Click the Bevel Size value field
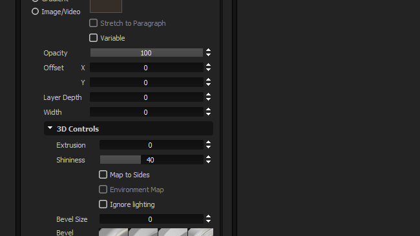 coord(151,219)
